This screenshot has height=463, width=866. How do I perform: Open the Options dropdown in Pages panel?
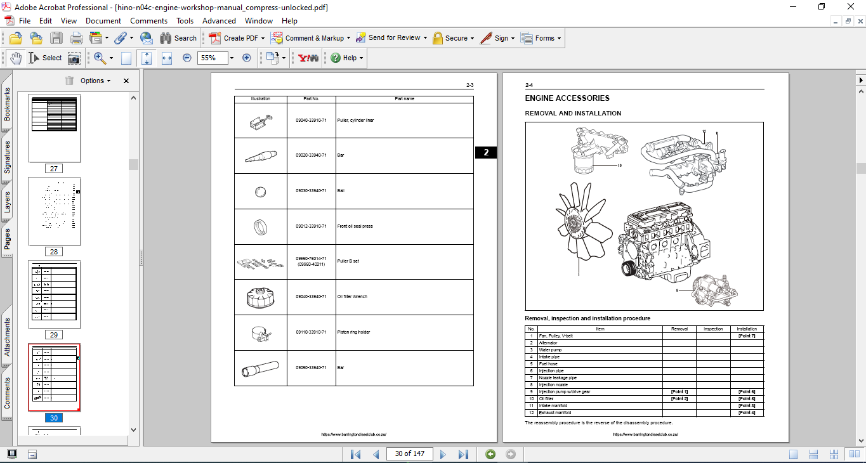pyautogui.click(x=95, y=81)
